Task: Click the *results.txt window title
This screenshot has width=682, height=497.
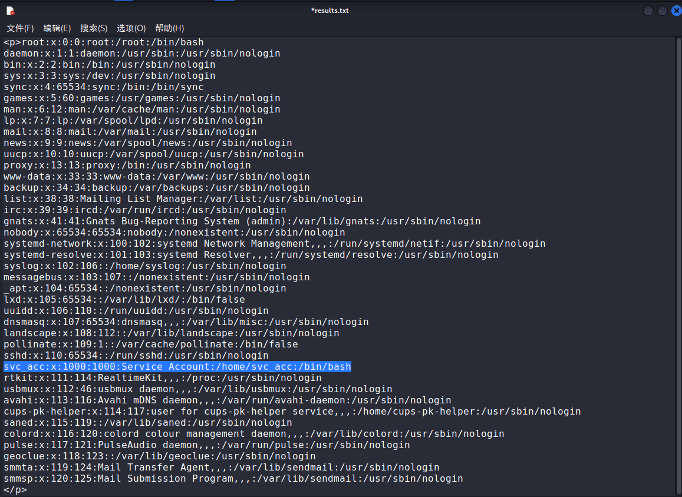Action: click(x=330, y=11)
